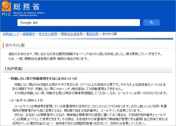The image size is (176, 126).
Task: Open the 組織案内 breadcrumb link
Action: pyautogui.click(x=29, y=34)
